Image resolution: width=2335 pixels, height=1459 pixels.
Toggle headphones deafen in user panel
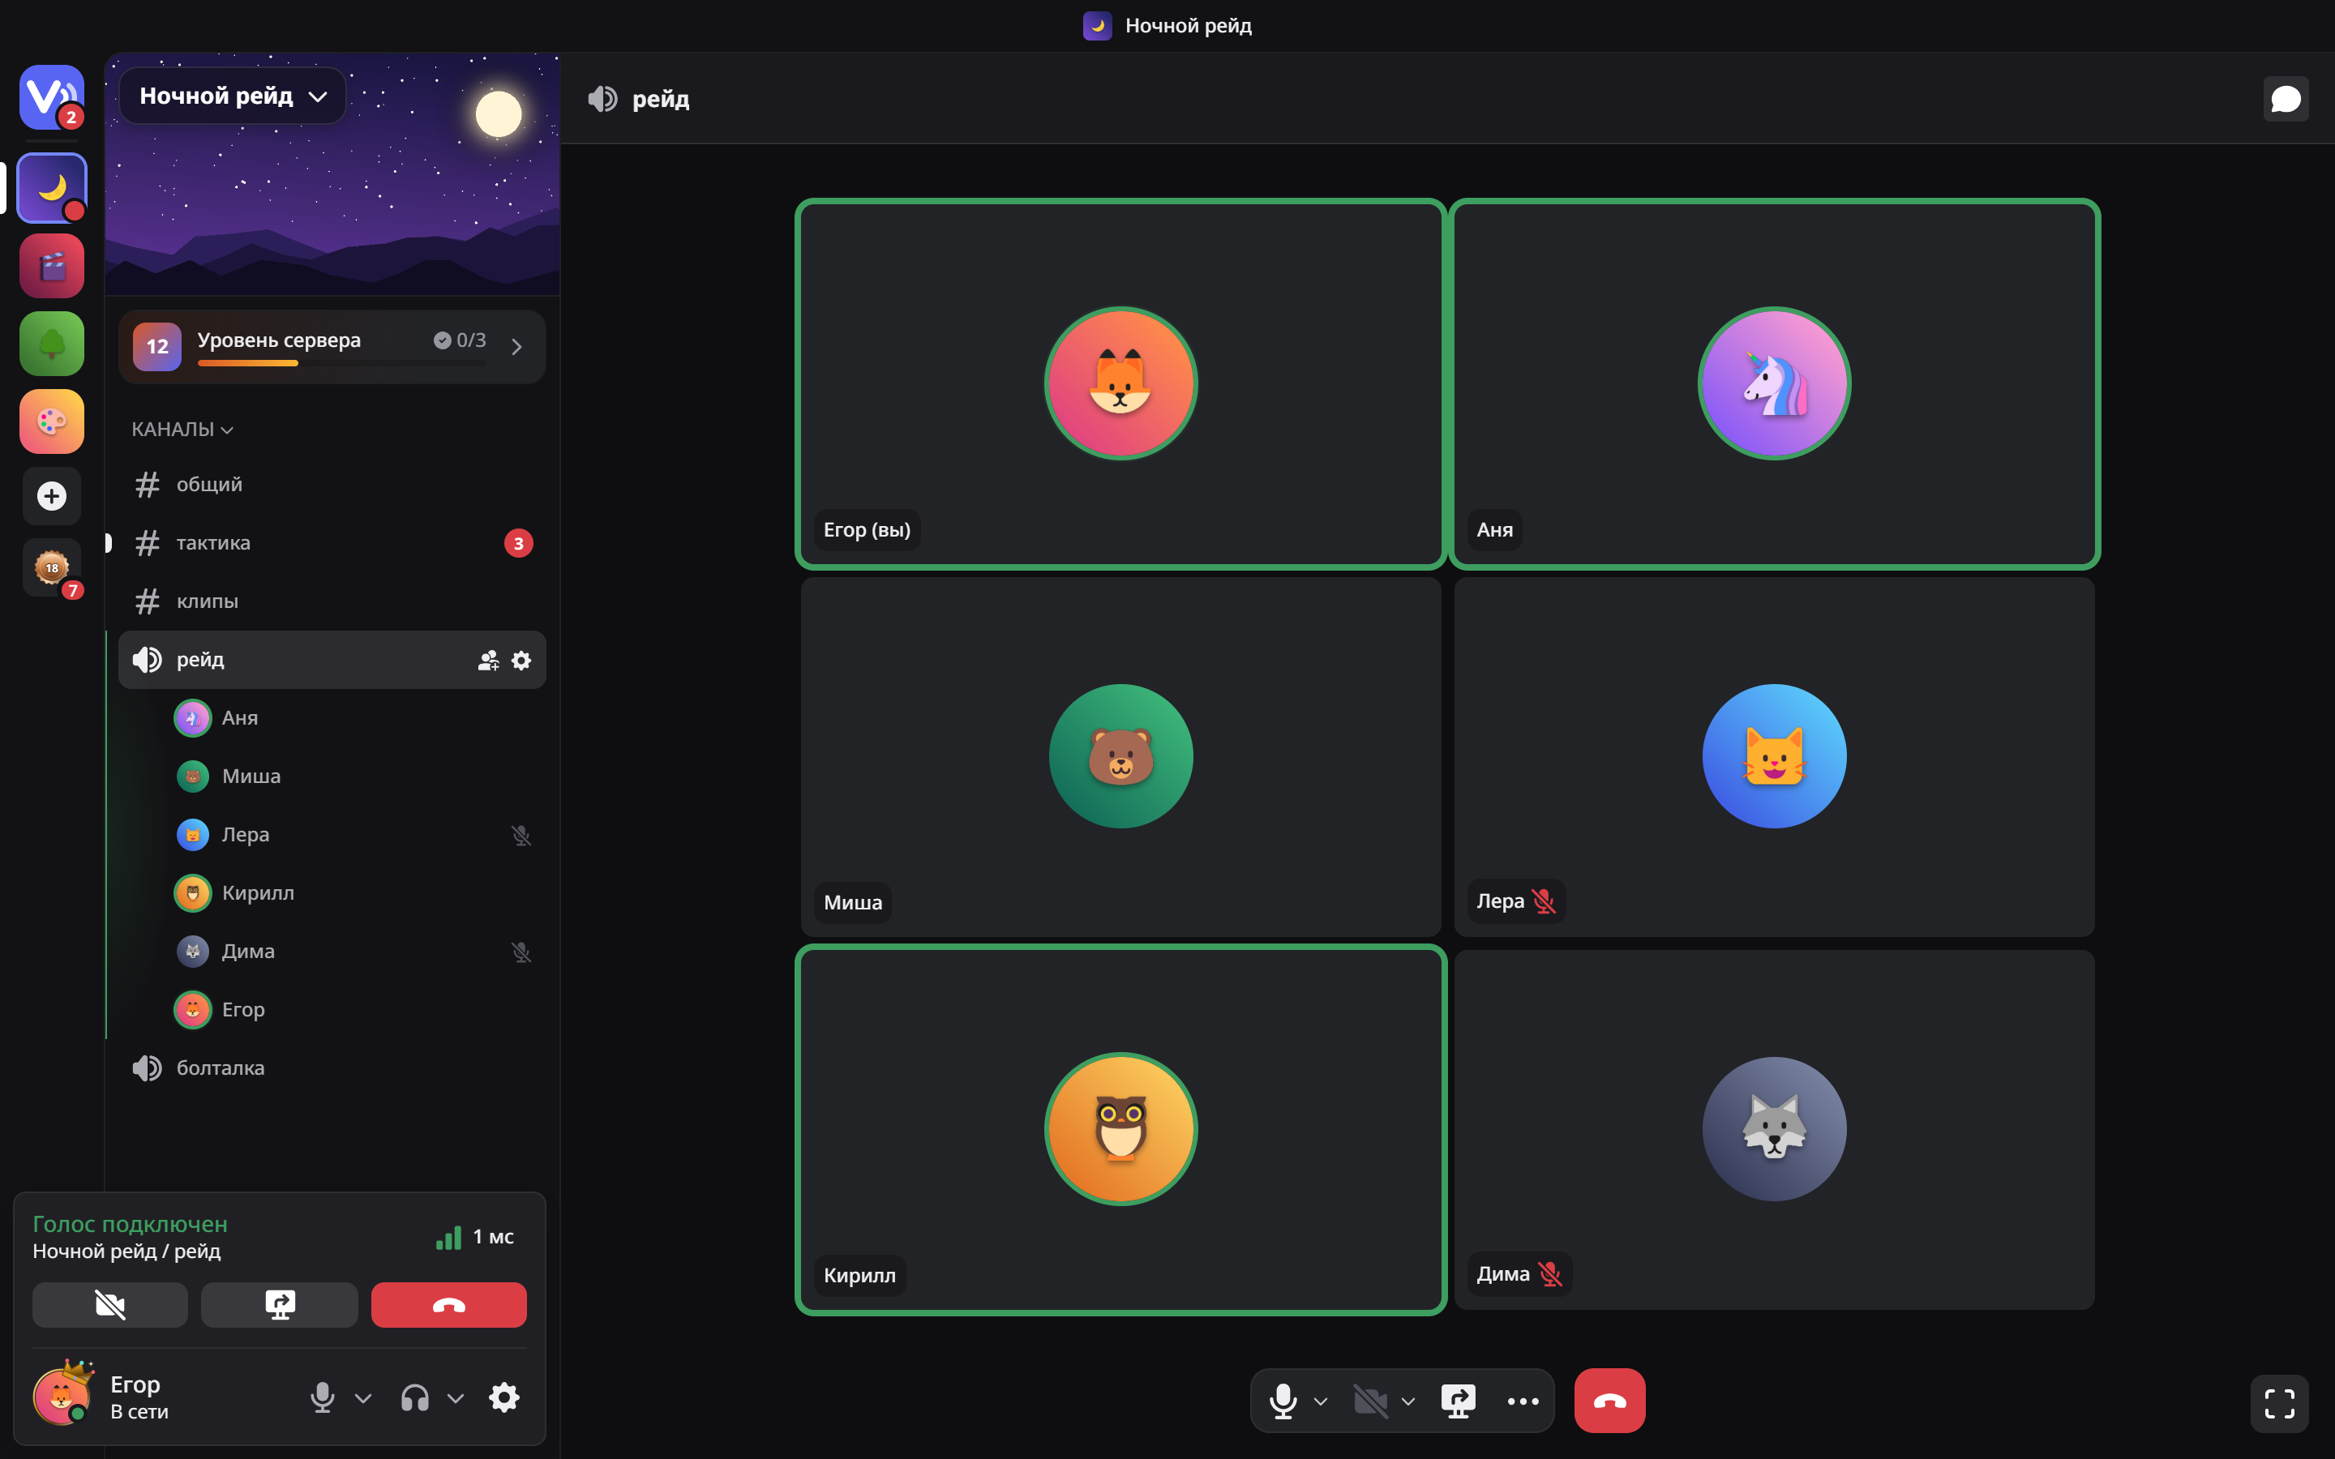[x=415, y=1397]
